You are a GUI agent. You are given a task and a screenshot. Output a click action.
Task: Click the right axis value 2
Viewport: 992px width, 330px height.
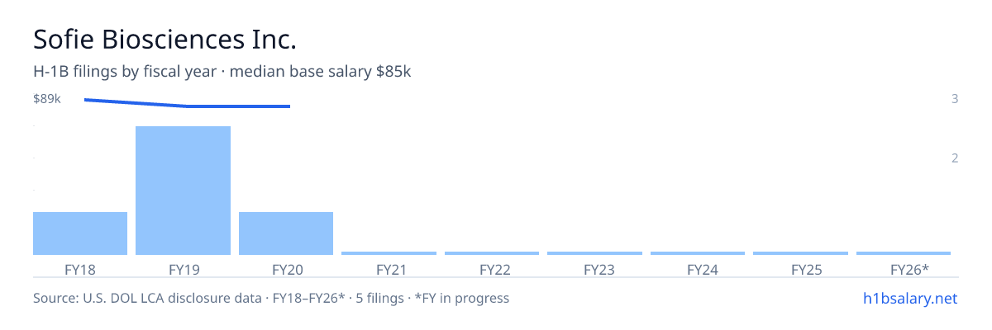(955, 158)
